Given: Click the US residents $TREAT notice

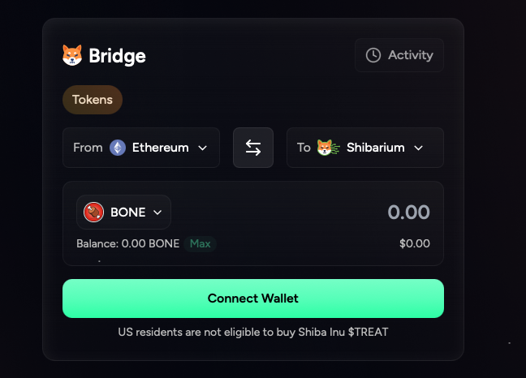Looking at the screenshot, I should pos(253,332).
